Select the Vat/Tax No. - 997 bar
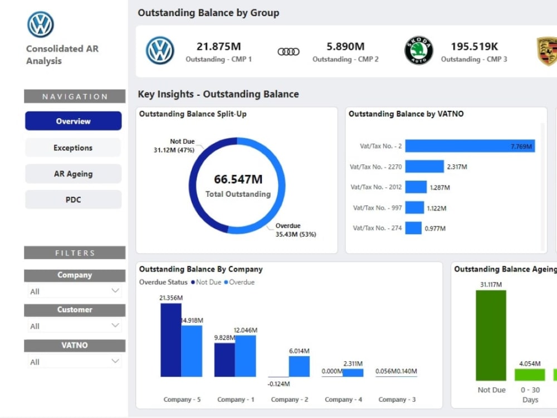The height and width of the screenshot is (418, 557). coord(414,207)
